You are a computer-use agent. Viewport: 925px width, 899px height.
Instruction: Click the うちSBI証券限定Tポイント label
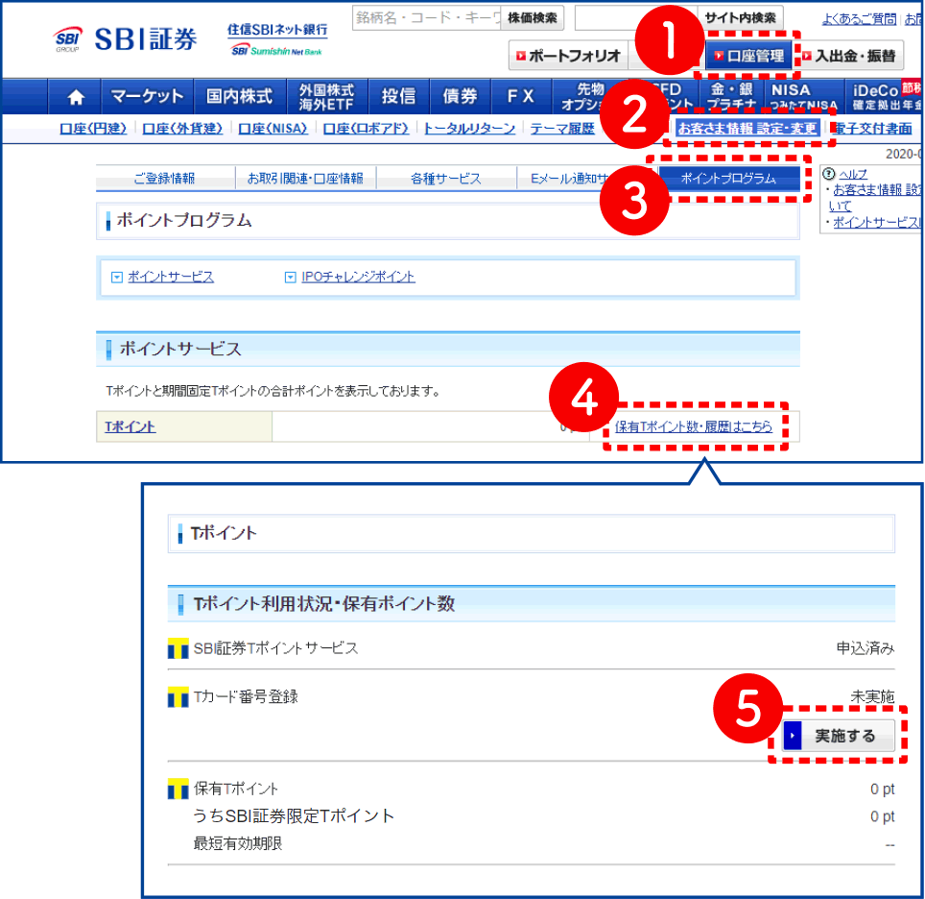[x=294, y=815]
